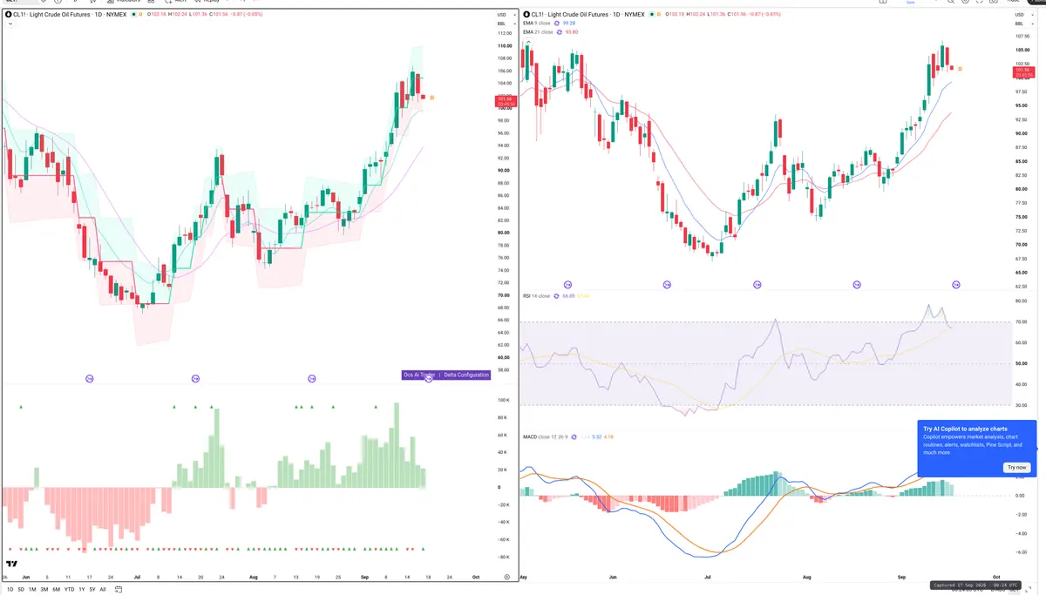Select the 5Y time range

tap(92, 590)
